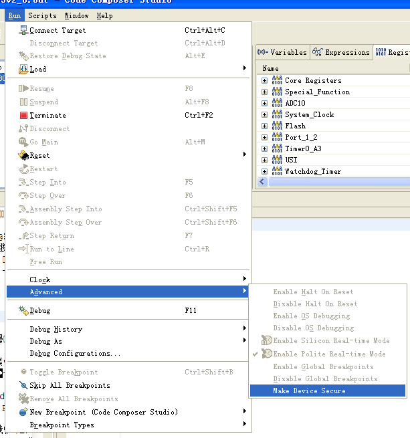Viewport: 410px width, 438px height.
Task: Click the Reset chip icon
Action: [x=23, y=155]
